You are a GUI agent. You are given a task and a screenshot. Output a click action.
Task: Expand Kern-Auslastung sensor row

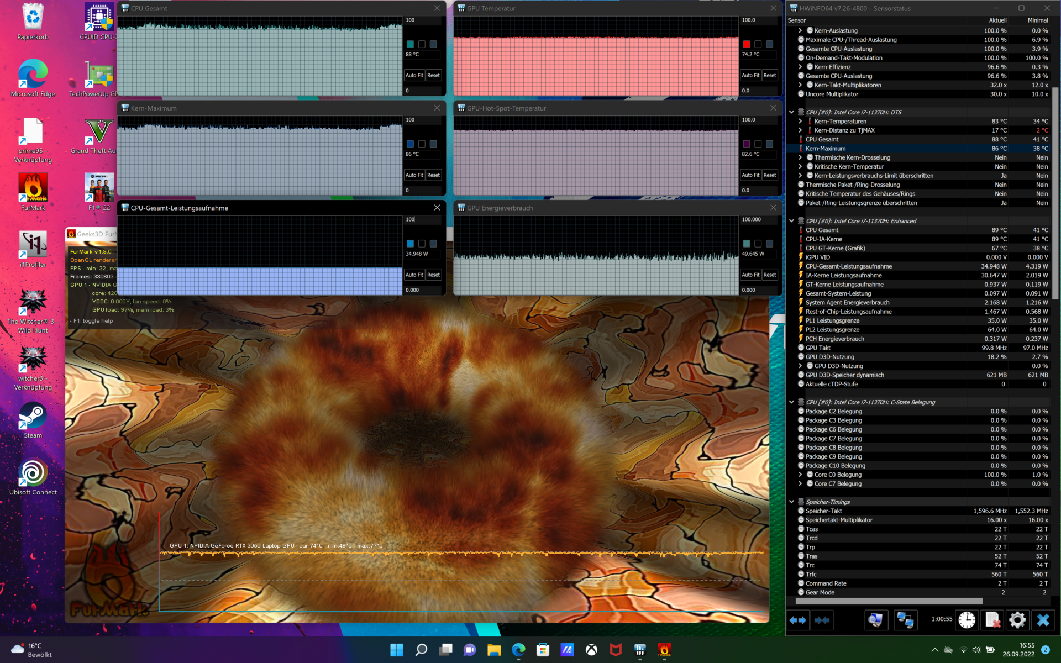coord(800,30)
